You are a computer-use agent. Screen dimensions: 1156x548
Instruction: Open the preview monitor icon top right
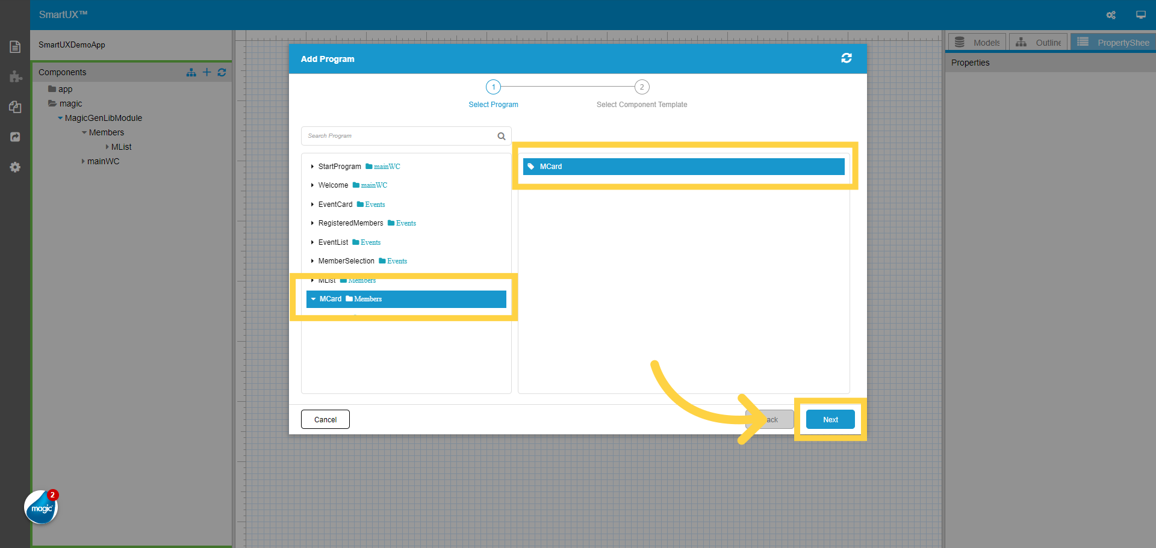click(x=1141, y=14)
